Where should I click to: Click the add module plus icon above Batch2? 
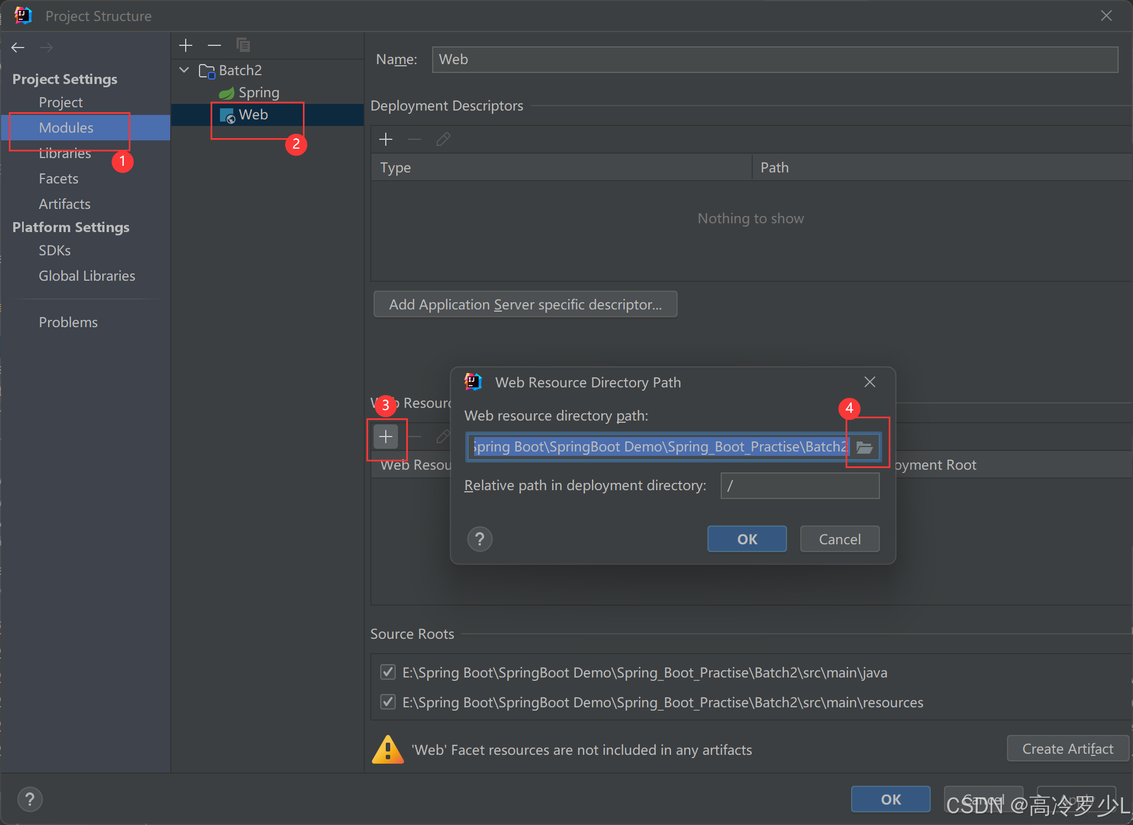(186, 45)
